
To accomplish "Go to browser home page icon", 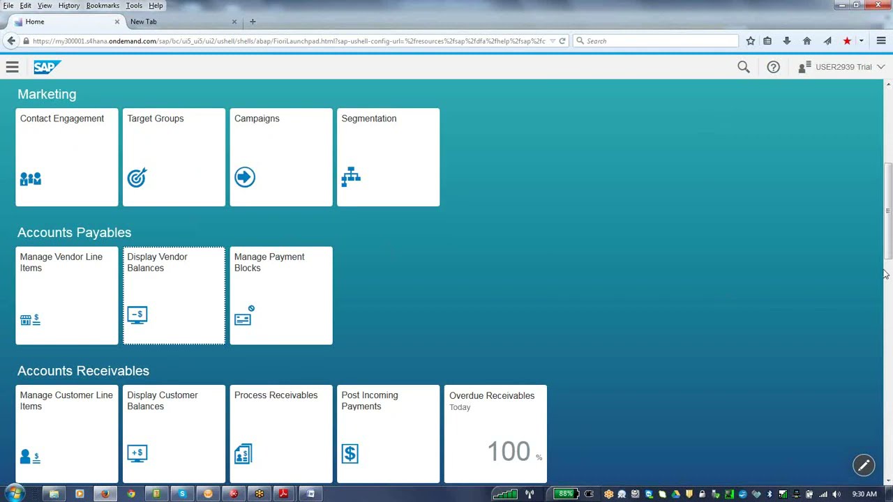I will pos(807,41).
